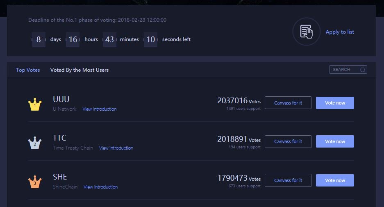Select the TTC coin name
The image size is (384, 207).
(x=59, y=138)
